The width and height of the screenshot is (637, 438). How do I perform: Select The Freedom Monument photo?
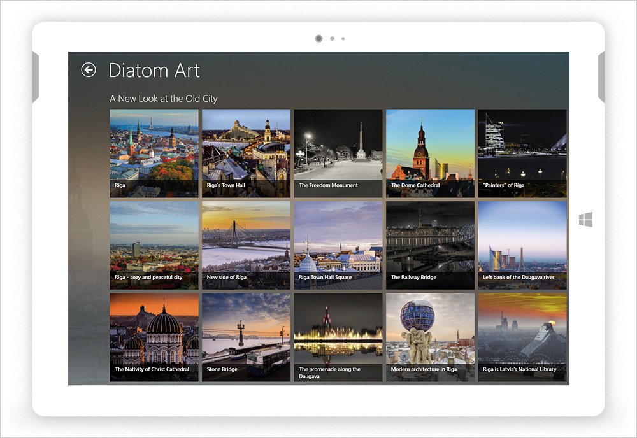pos(338,153)
